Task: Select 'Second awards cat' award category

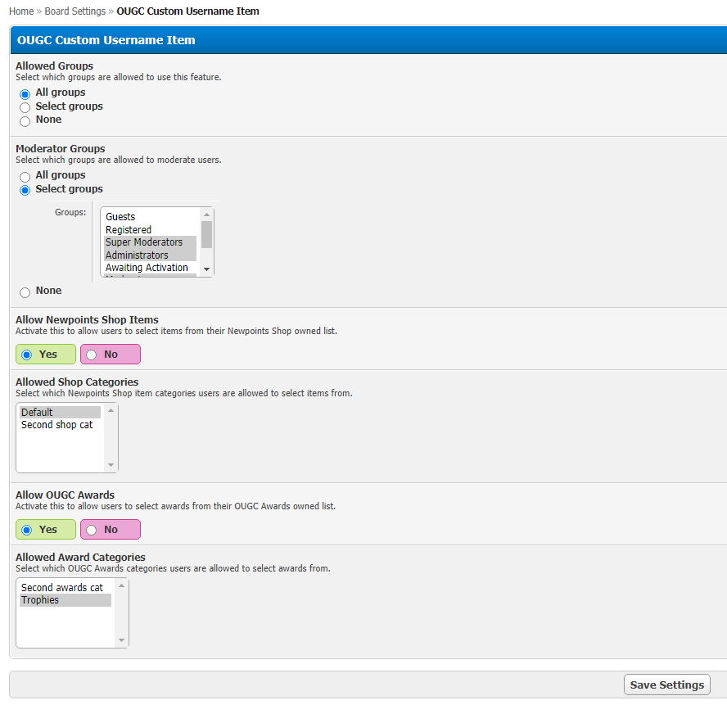Action: pyautogui.click(x=62, y=588)
